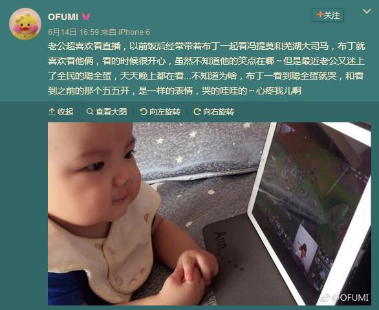Click the OFUMI username link
Viewport: 379px width, 310px height.
[63, 17]
